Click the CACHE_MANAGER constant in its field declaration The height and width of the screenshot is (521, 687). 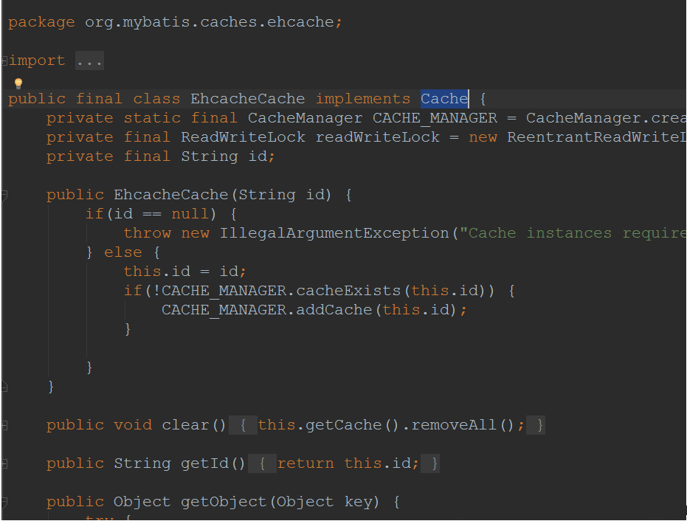(435, 118)
